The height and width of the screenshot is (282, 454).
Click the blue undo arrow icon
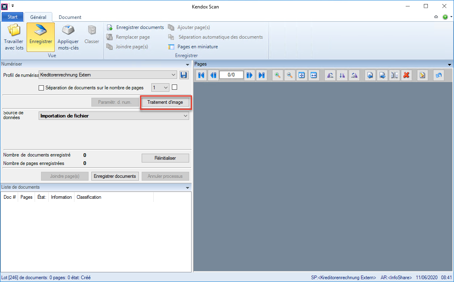tap(439, 75)
